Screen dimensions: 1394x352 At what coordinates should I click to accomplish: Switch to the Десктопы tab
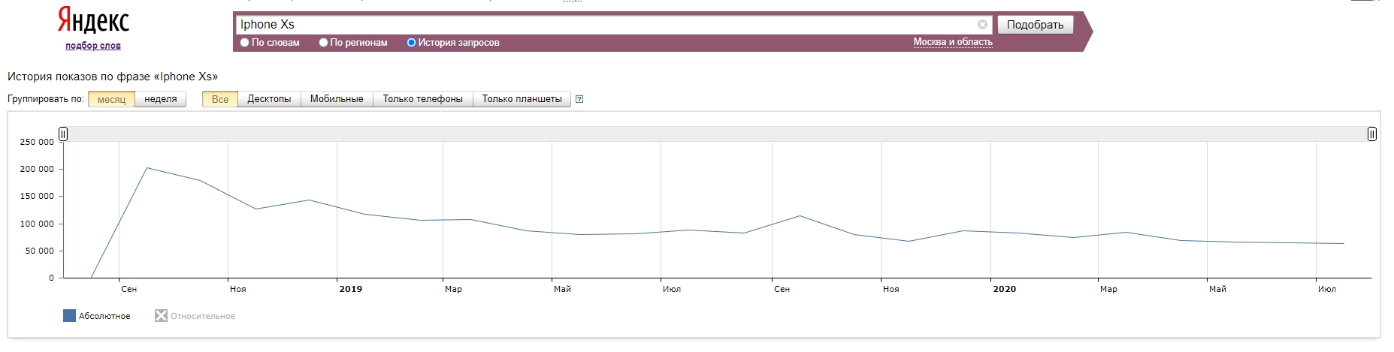pyautogui.click(x=269, y=99)
